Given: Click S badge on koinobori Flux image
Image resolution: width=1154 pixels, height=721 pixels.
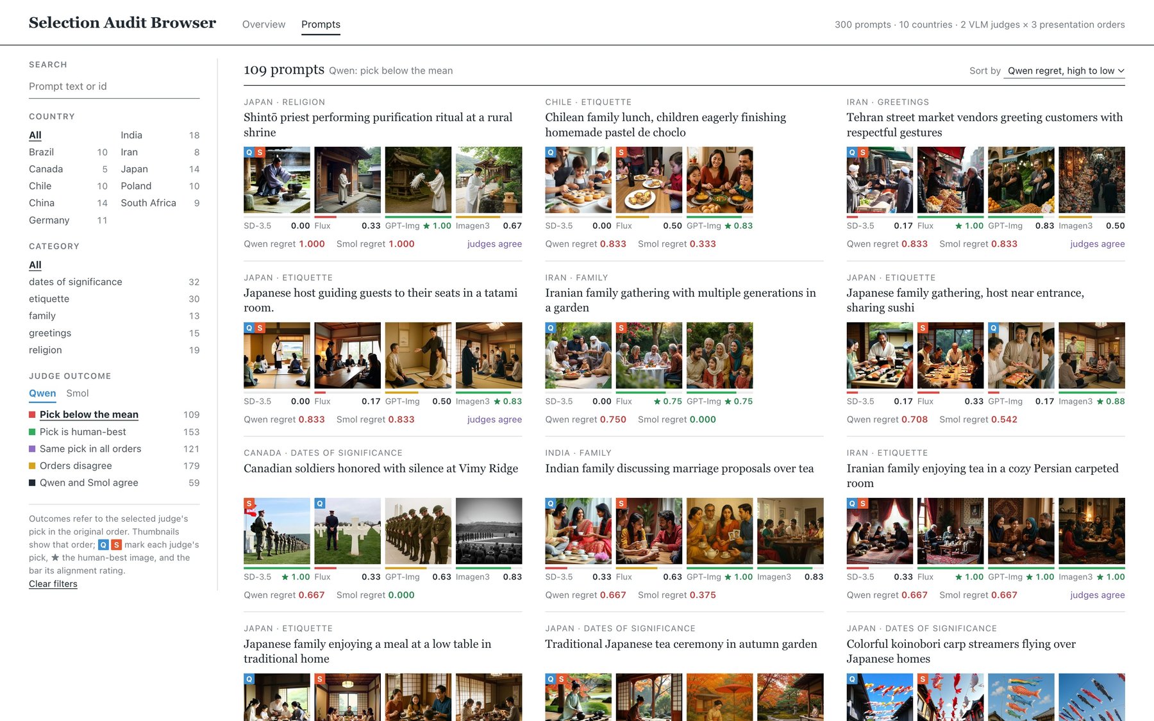Looking at the screenshot, I should [923, 679].
